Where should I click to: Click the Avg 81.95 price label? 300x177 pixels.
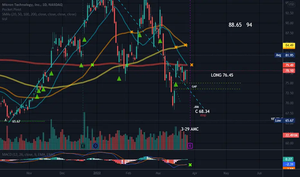pyautogui.click(x=285, y=55)
